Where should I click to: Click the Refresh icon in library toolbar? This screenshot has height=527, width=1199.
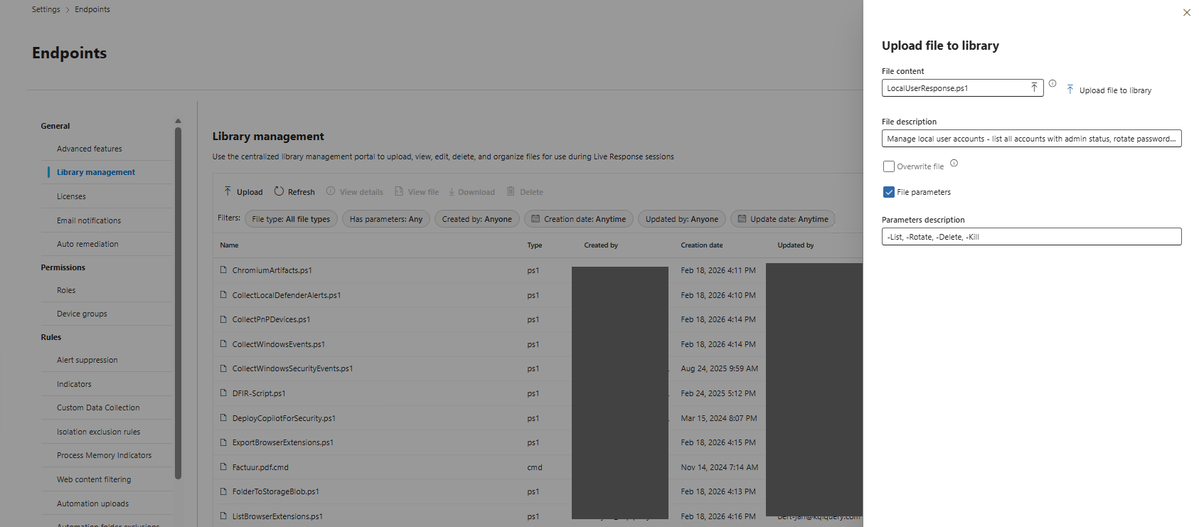(x=279, y=191)
